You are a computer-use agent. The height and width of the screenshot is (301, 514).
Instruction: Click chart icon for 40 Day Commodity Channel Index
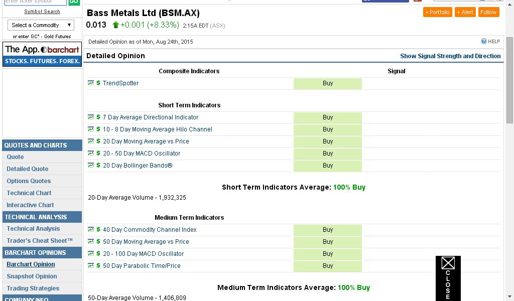(91, 229)
